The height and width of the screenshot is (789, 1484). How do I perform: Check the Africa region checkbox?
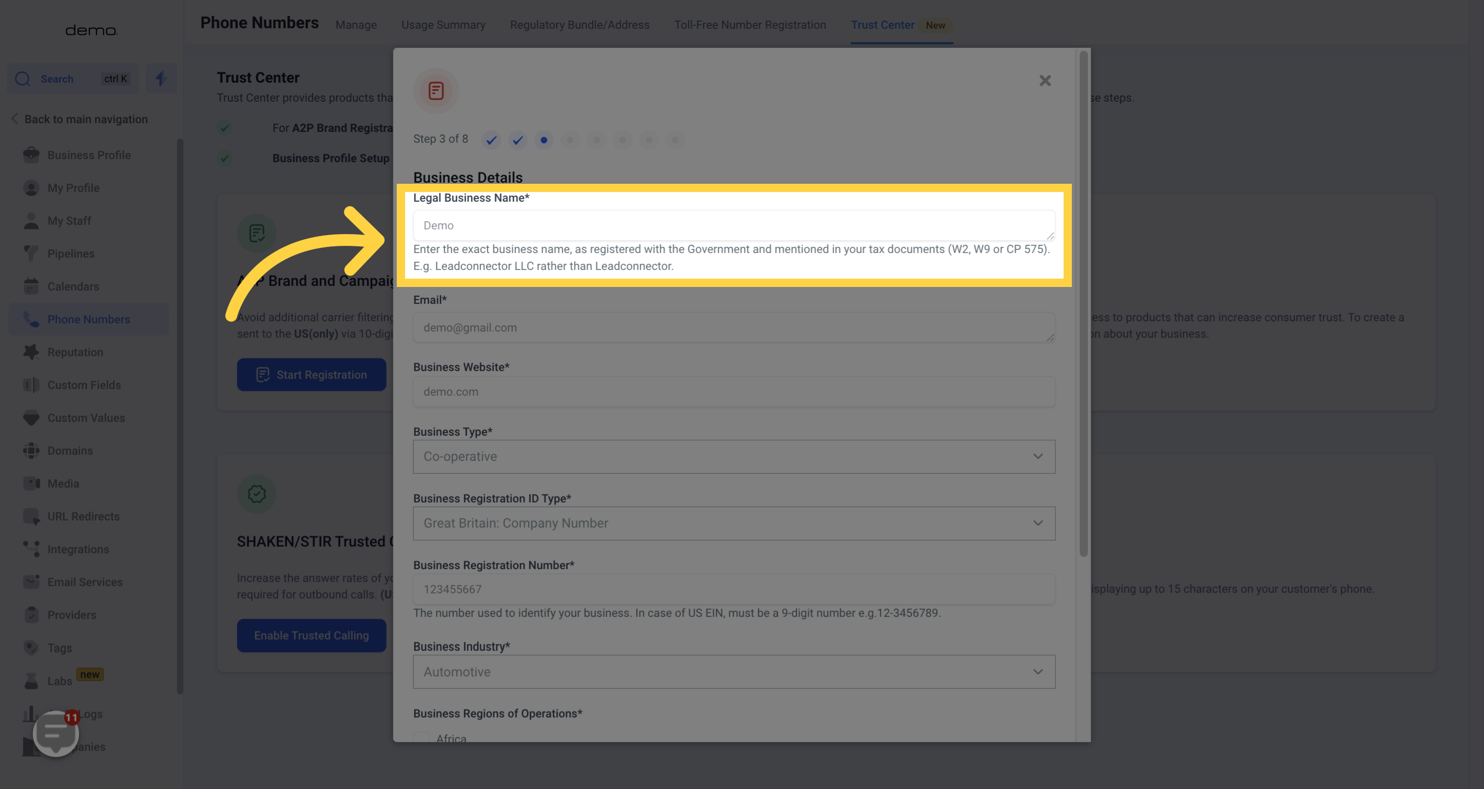[422, 737]
